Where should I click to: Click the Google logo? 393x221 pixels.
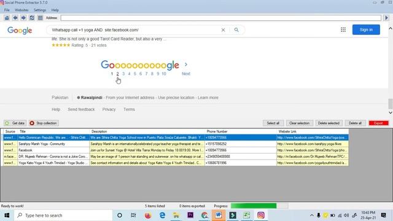(20, 30)
